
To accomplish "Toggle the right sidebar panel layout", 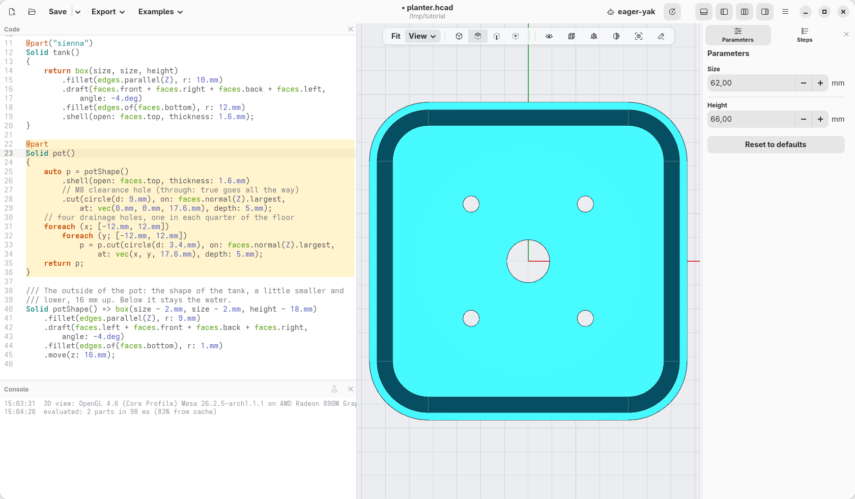I will point(765,12).
